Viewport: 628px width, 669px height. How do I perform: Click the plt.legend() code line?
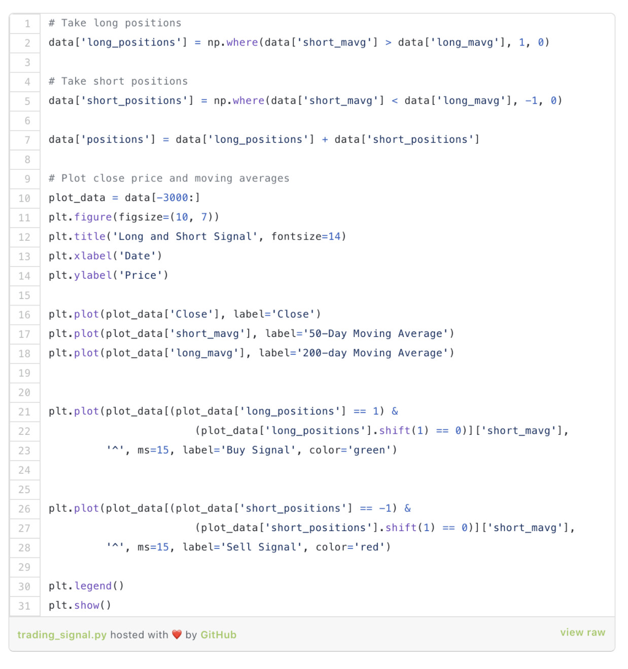[x=86, y=586]
